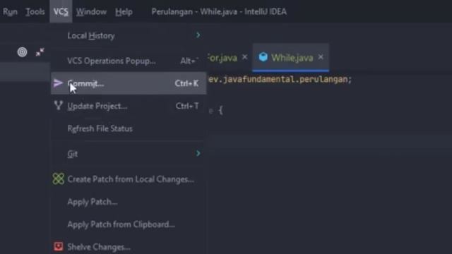452x254 pixels.
Task: Select Apply Patch... entry
Action: coord(129,202)
